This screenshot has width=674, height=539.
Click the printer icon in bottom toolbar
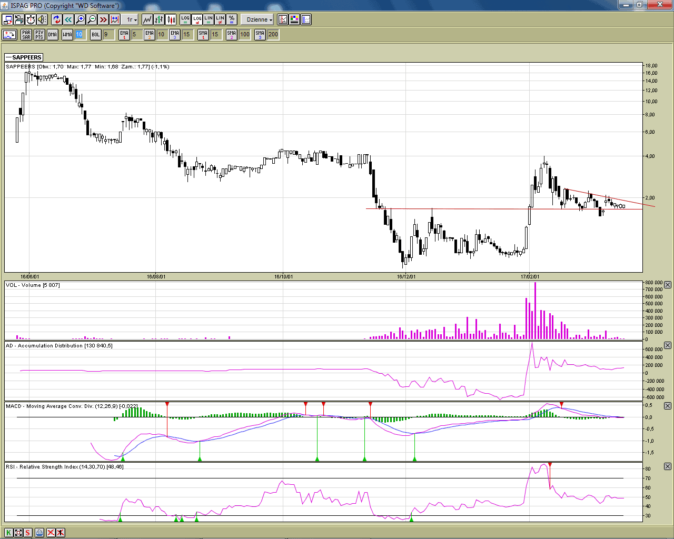pos(39,533)
